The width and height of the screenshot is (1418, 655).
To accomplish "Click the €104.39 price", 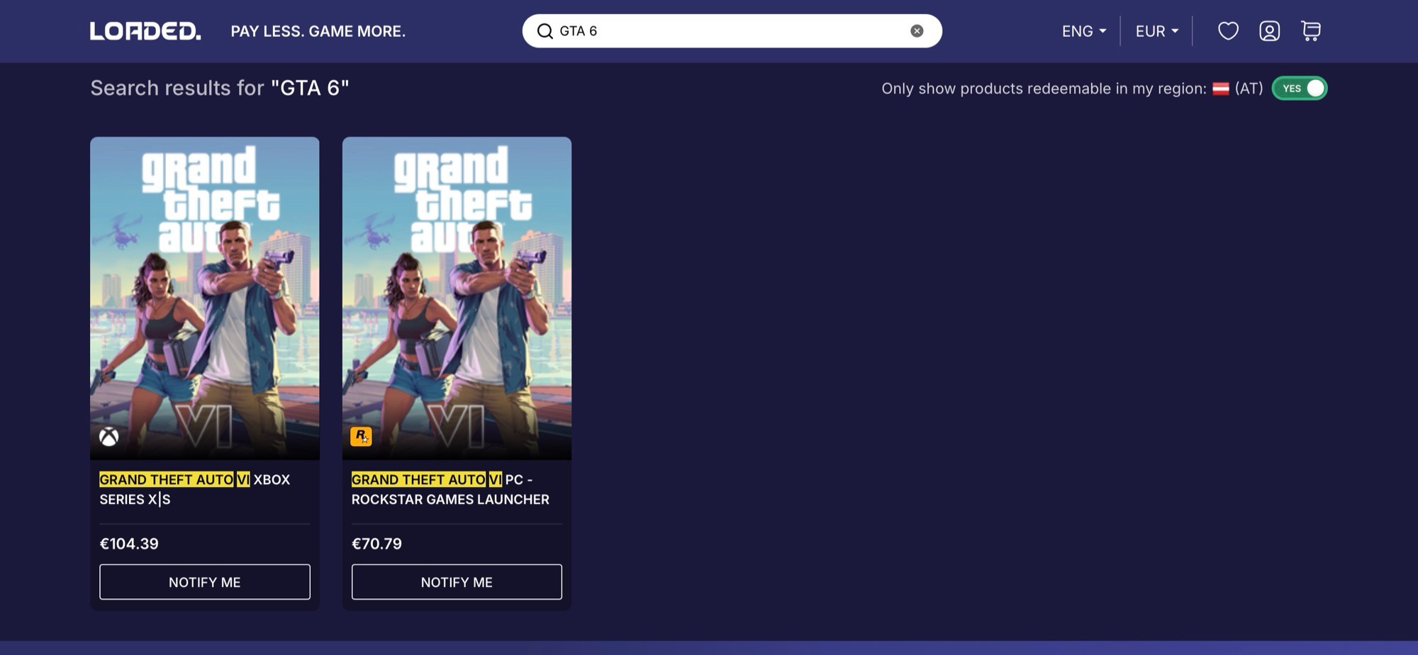I will click(129, 544).
